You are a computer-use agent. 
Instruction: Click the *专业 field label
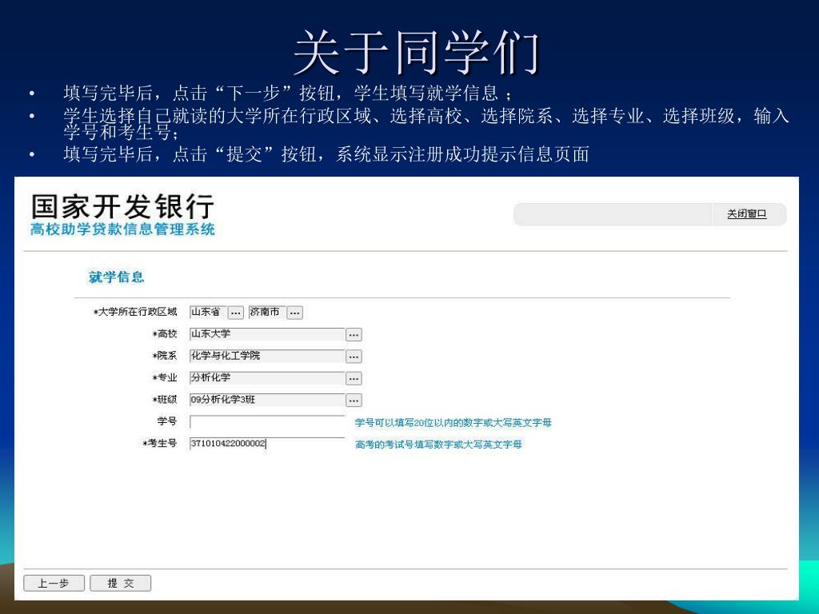click(x=165, y=378)
